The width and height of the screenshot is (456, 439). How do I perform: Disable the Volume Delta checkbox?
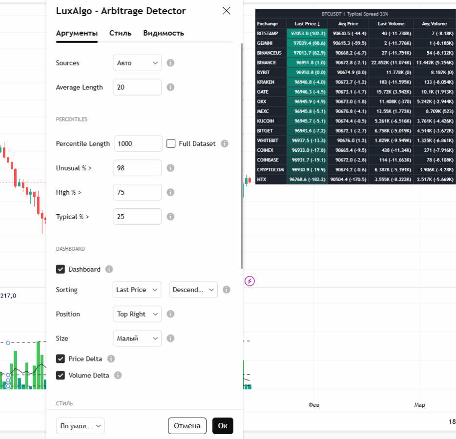pyautogui.click(x=61, y=376)
